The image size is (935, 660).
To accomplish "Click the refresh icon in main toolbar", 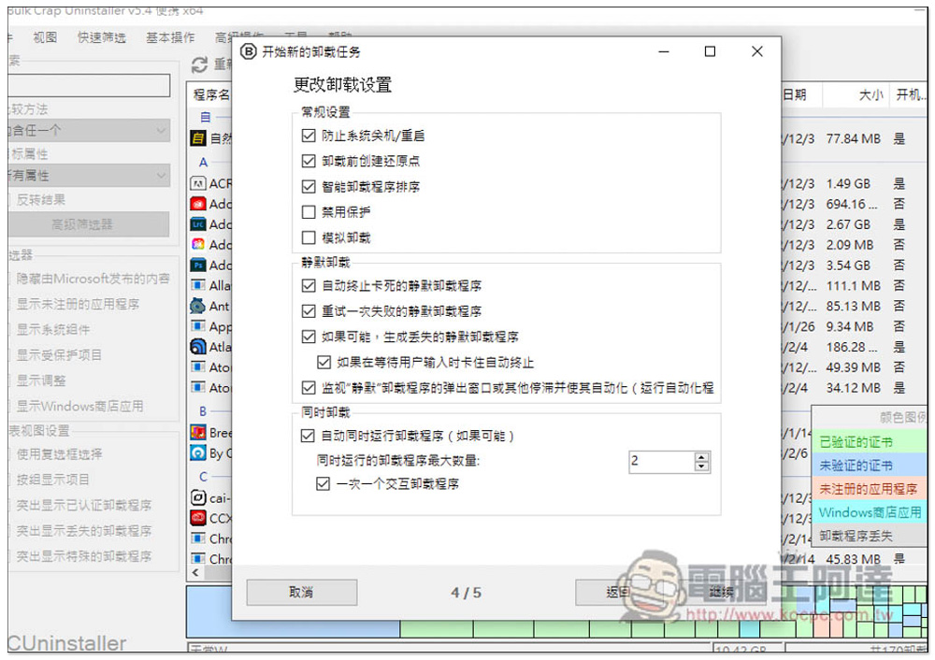I will click(x=200, y=65).
